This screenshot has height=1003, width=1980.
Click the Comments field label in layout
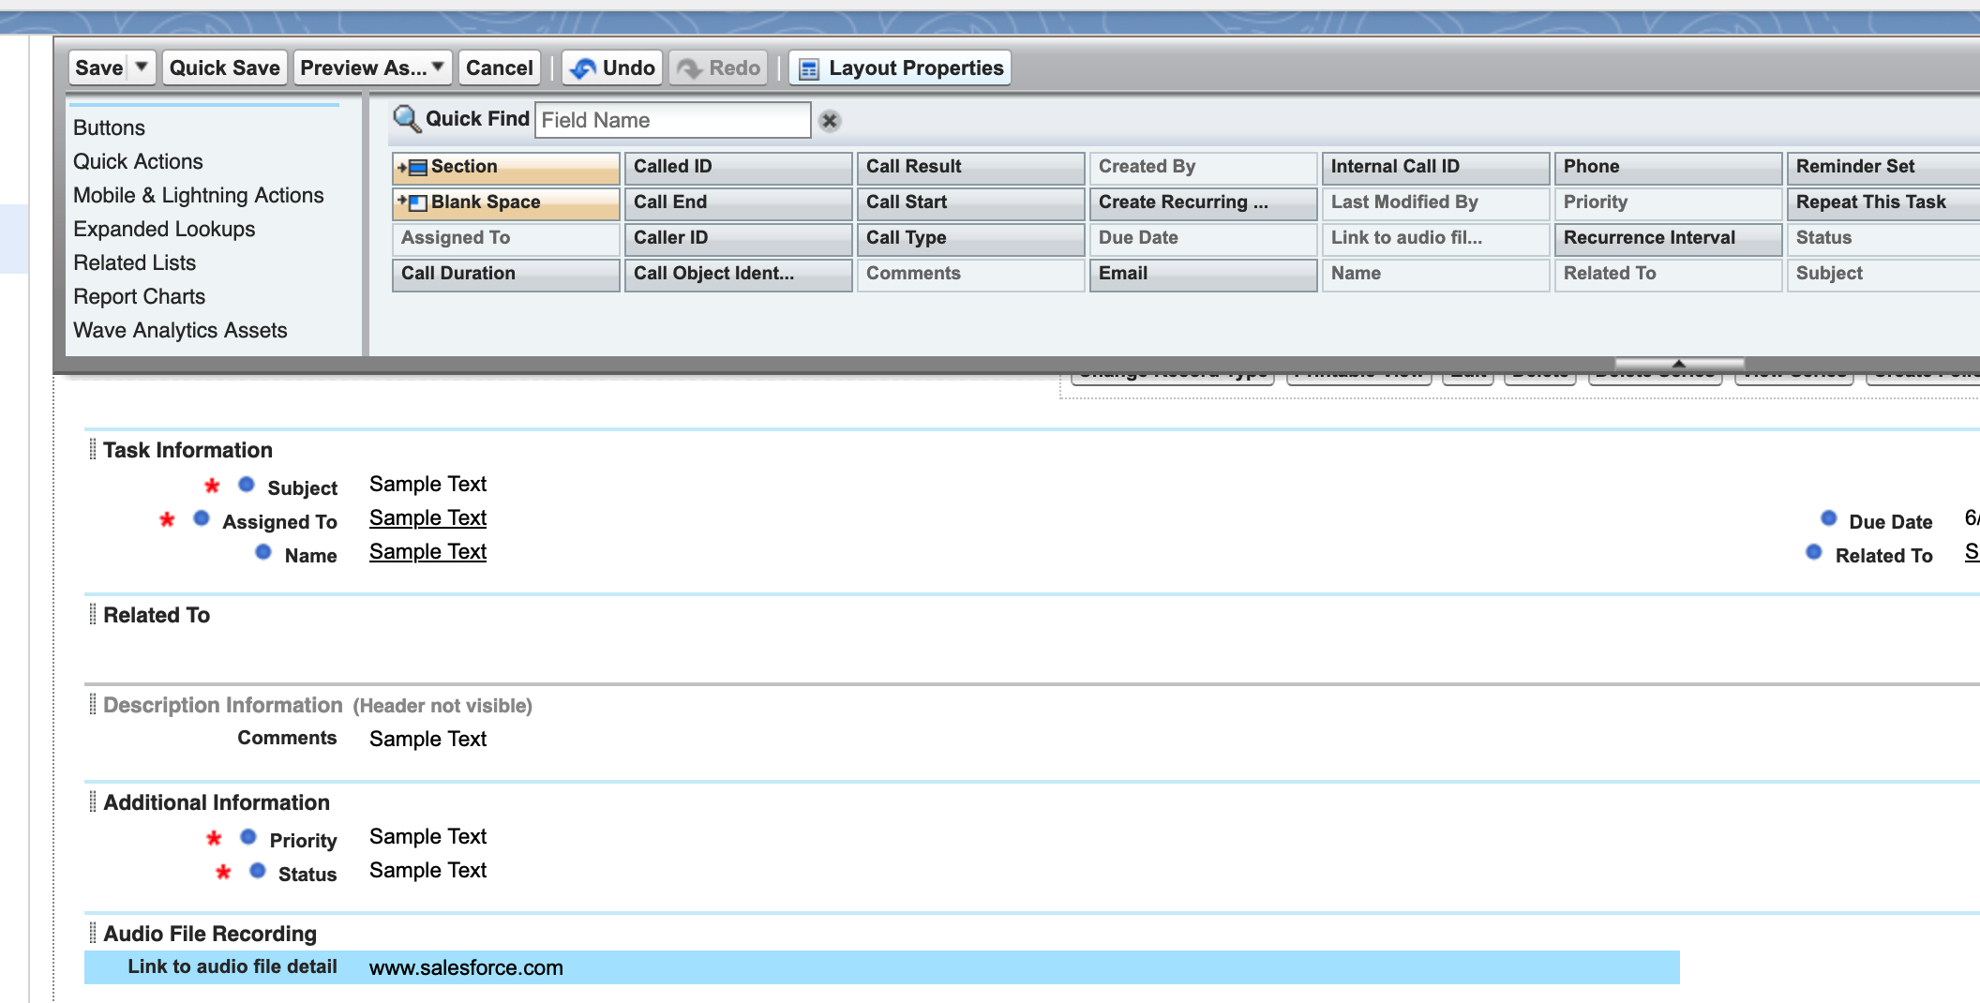coord(287,738)
